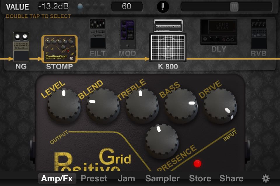
Task: Click the TREBLE knob
Action: coord(142,106)
